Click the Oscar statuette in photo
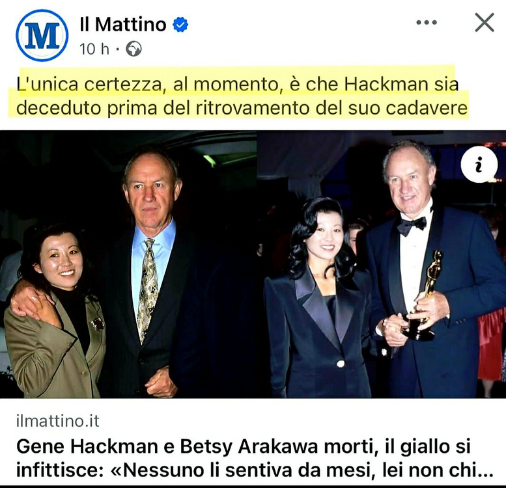 [x=425, y=295]
